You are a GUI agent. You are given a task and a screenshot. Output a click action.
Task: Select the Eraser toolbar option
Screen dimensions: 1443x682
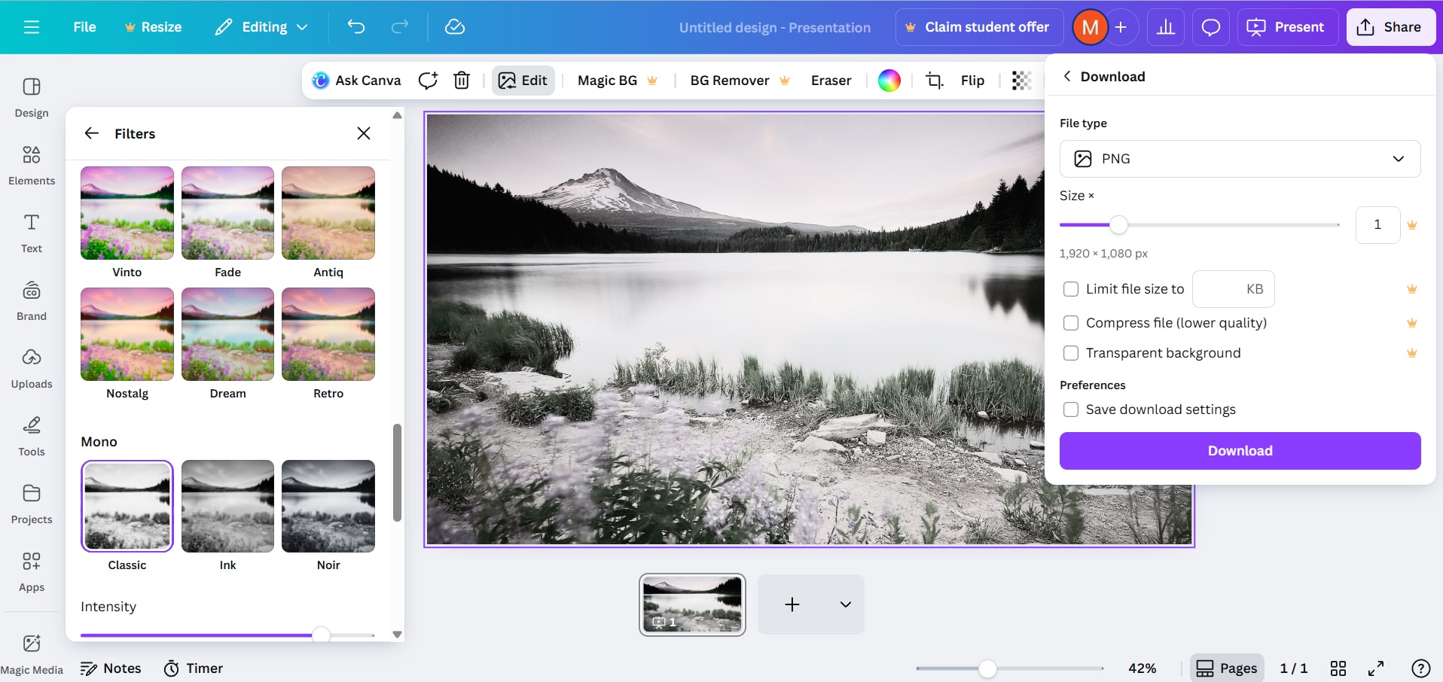point(831,81)
